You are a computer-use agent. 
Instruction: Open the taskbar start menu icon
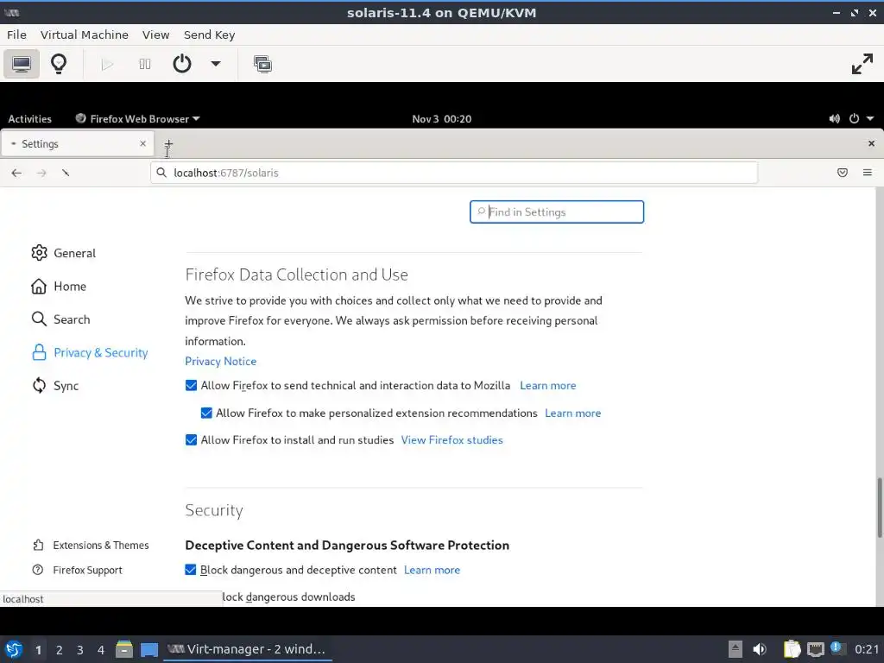pyautogui.click(x=13, y=649)
